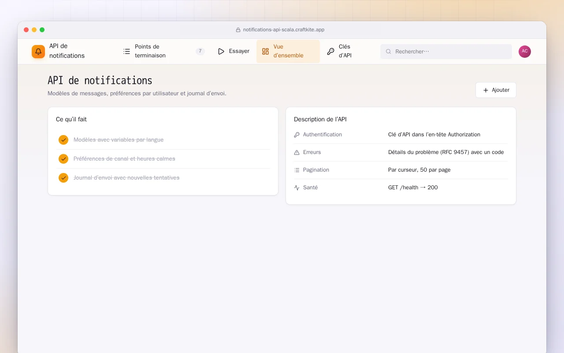The width and height of the screenshot is (564, 353).
Task: Click the Ce qu'il fait card title
Action: (x=71, y=120)
